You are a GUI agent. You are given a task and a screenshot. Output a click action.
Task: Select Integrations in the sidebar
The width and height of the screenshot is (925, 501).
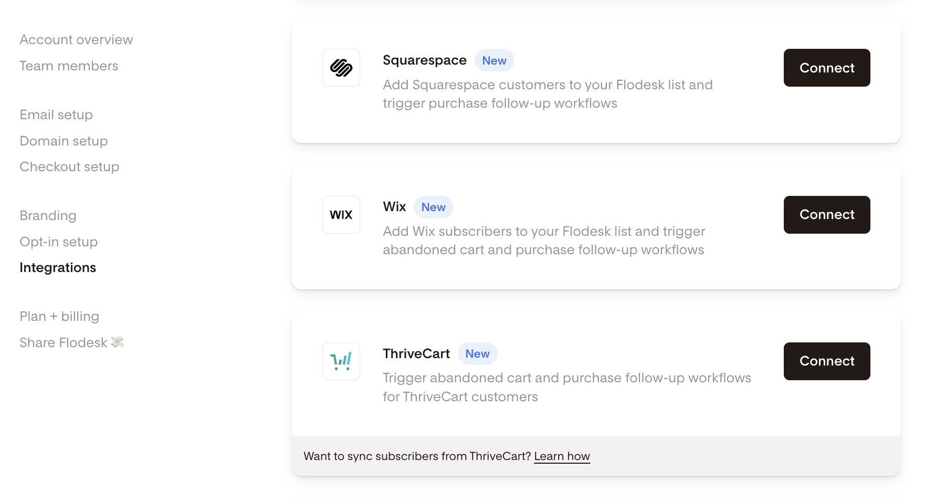tap(58, 268)
